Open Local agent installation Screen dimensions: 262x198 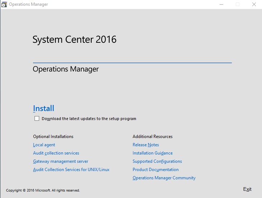44,145
